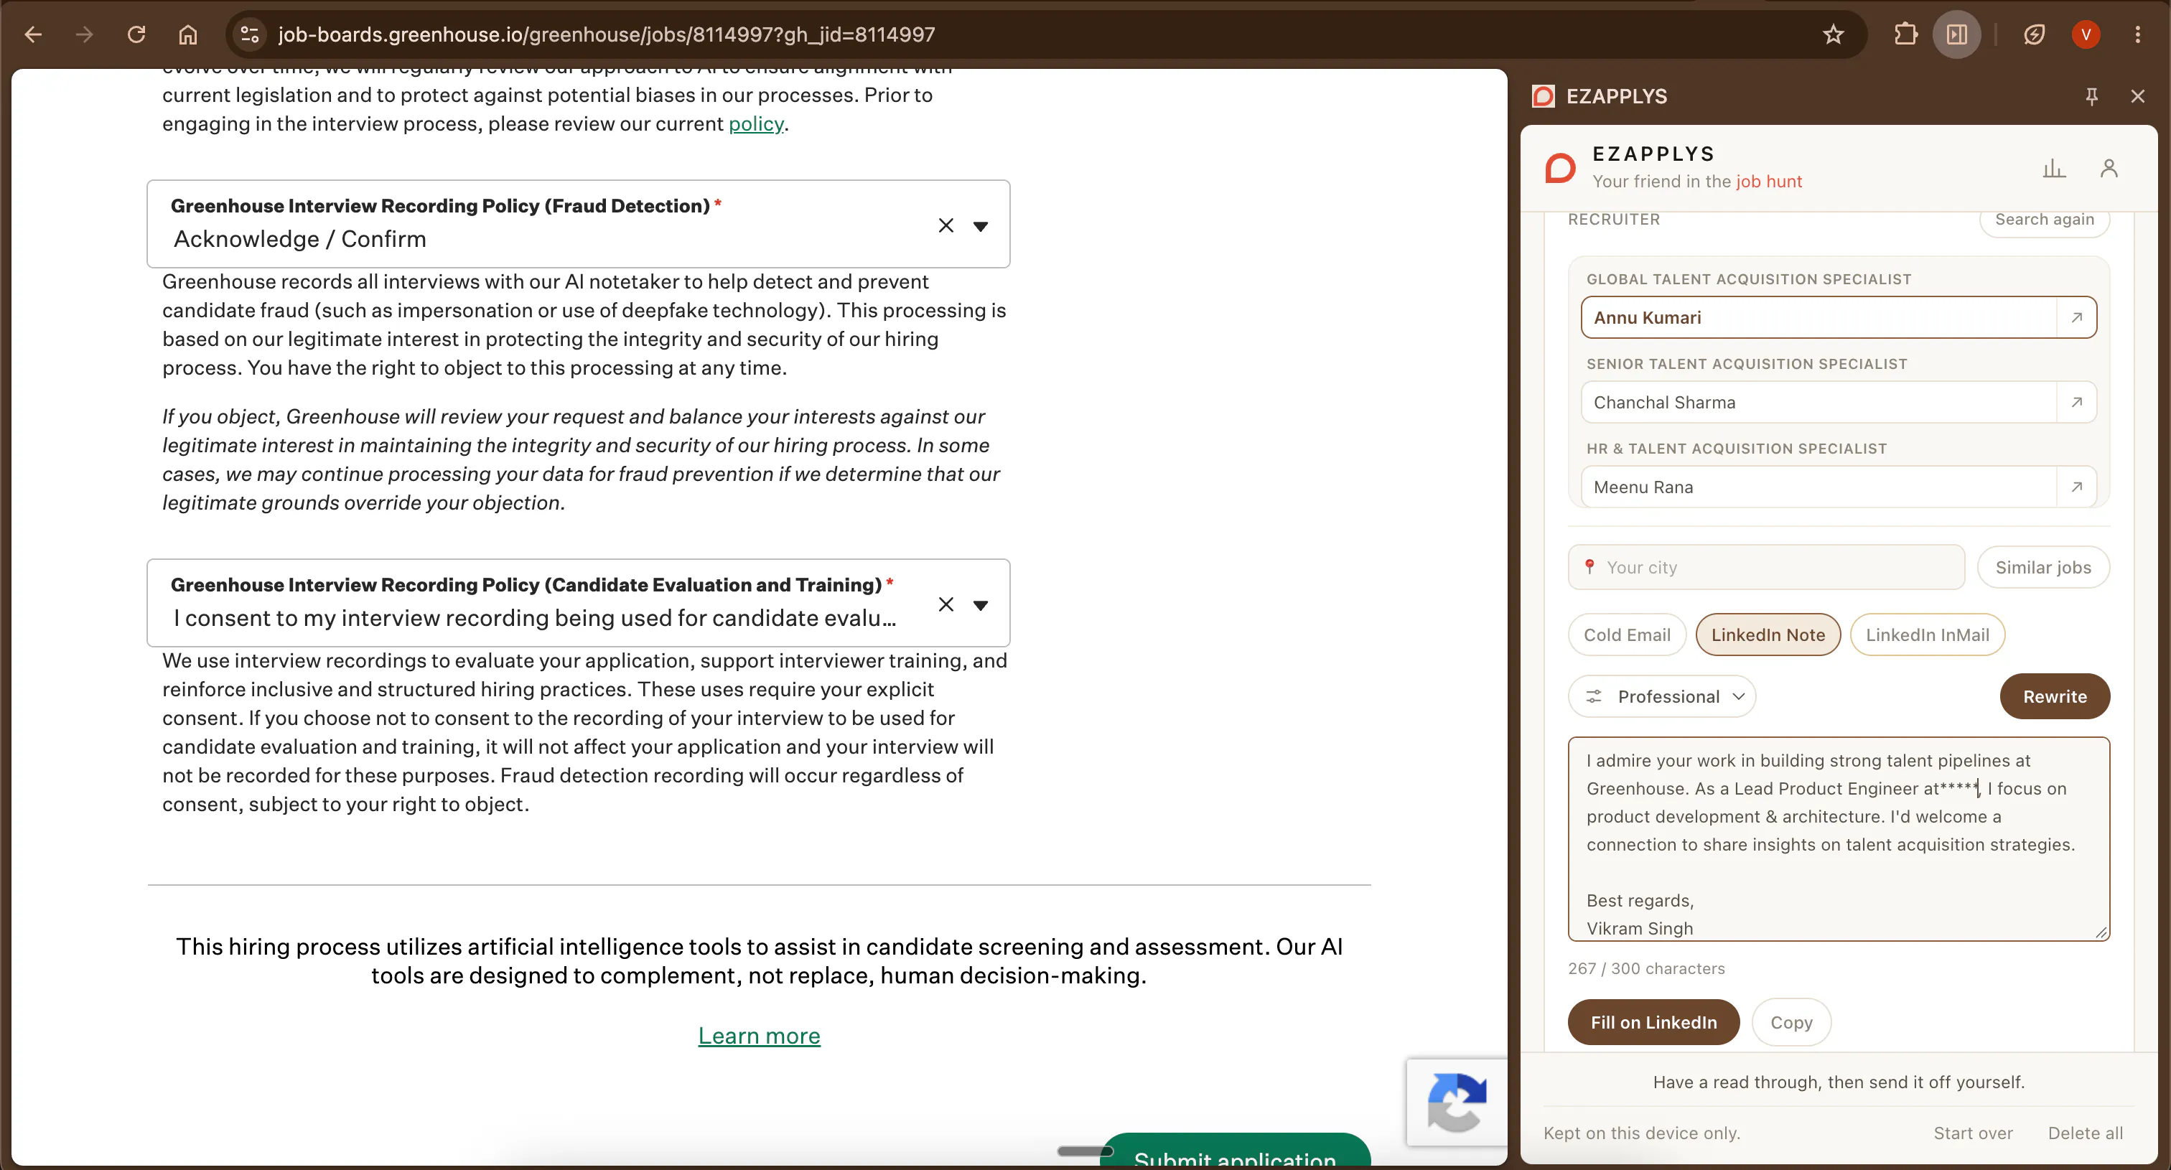Close the EZAPPLYS side panel
The height and width of the screenshot is (1170, 2171).
coord(2137,97)
